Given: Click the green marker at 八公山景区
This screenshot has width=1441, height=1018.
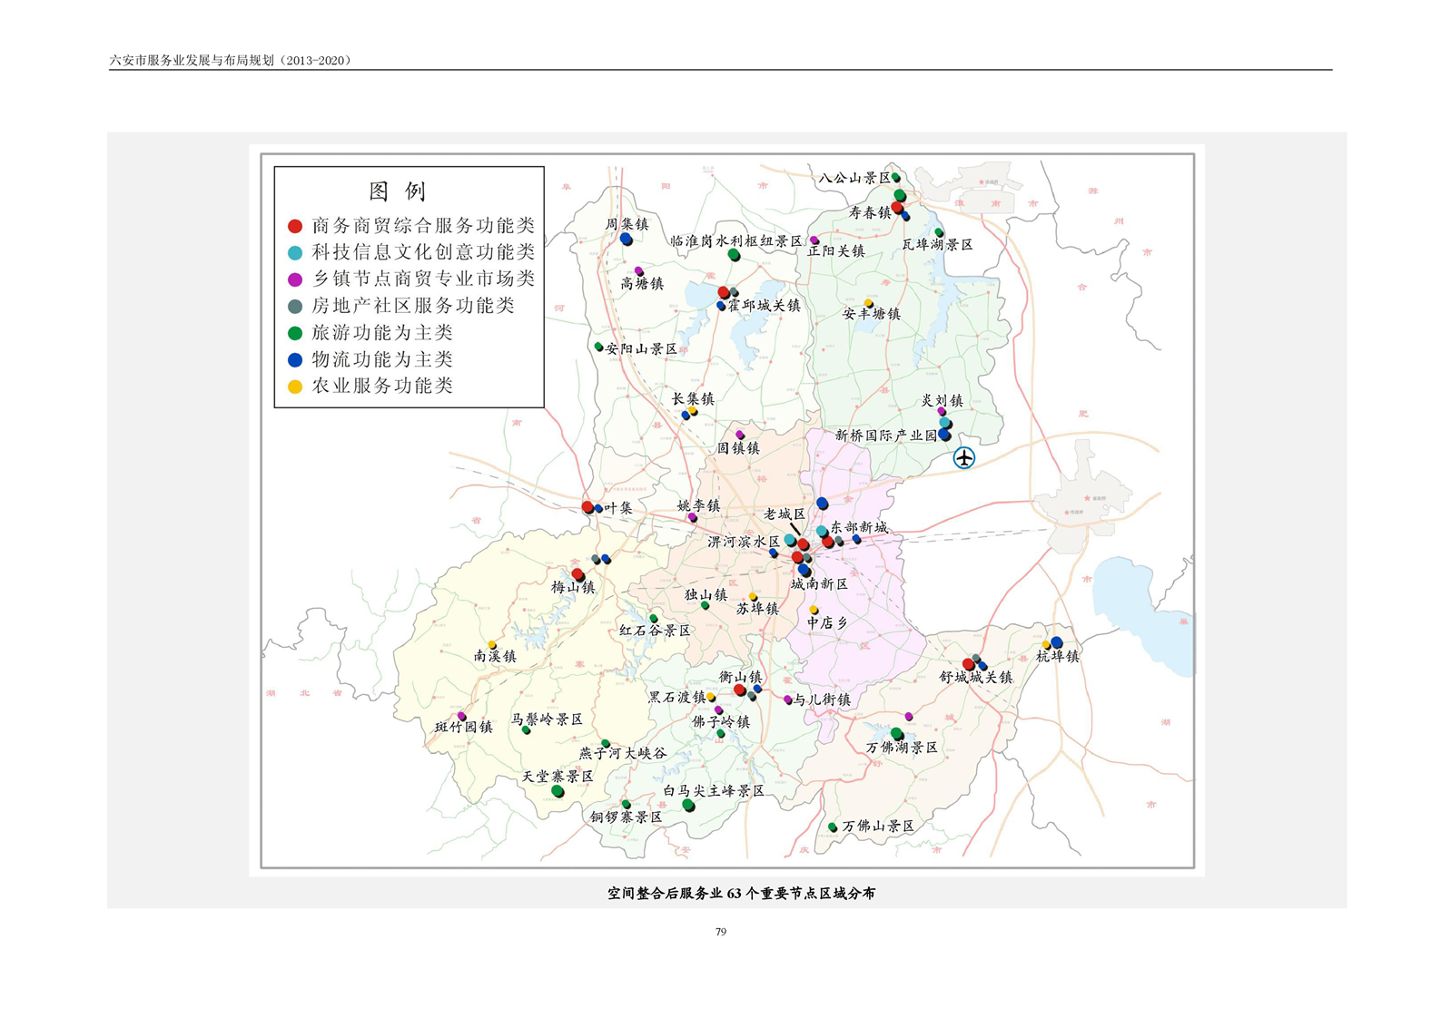Looking at the screenshot, I should pos(896,178).
